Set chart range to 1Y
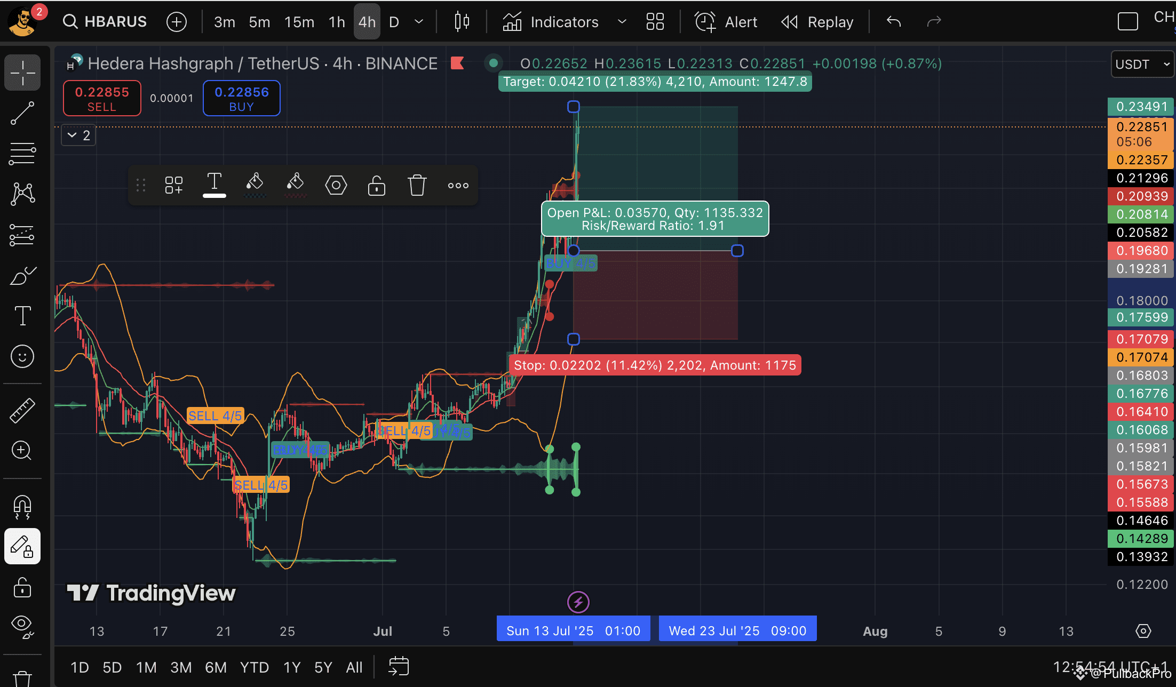The height and width of the screenshot is (687, 1176). click(292, 667)
